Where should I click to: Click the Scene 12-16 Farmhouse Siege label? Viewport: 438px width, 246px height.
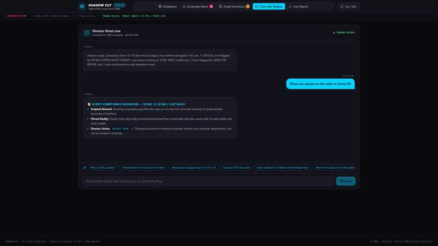(51, 16)
